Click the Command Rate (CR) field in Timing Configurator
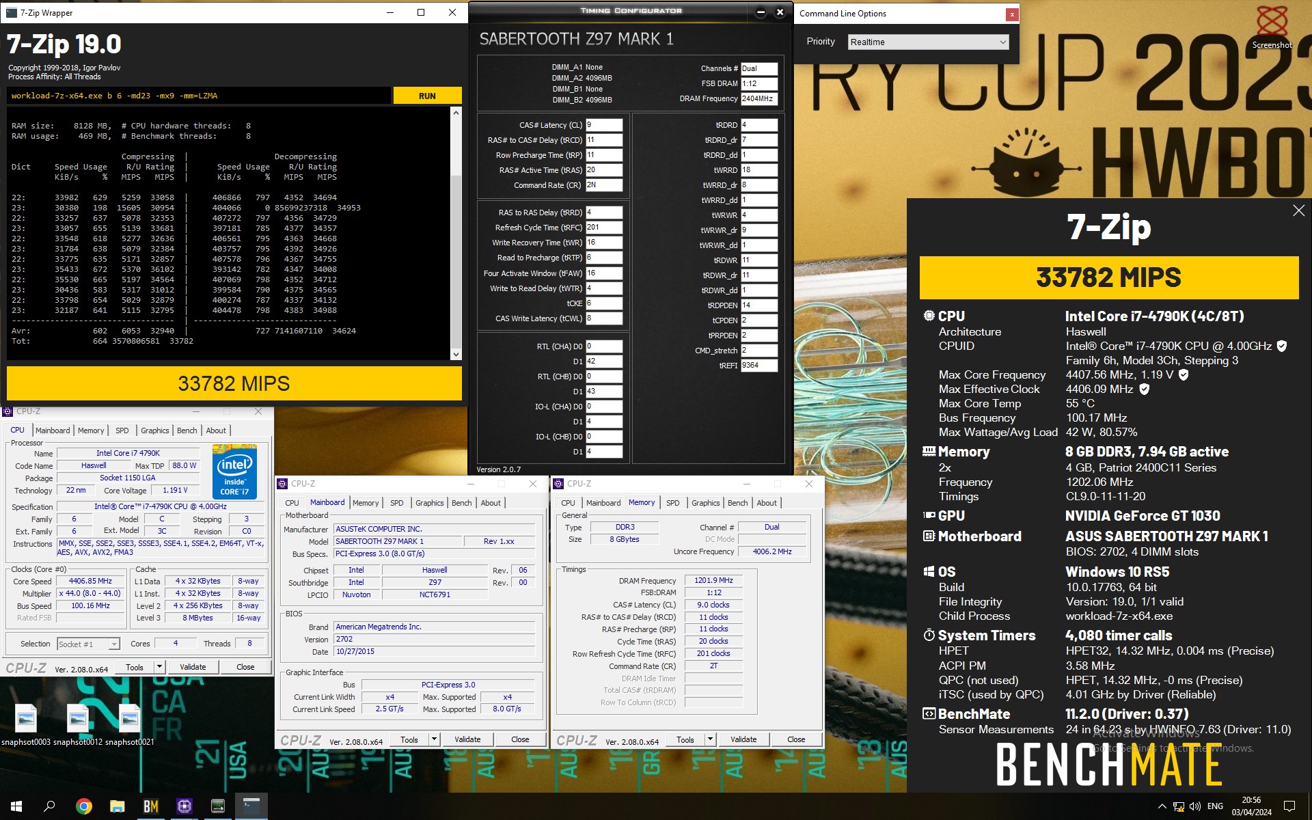The width and height of the screenshot is (1312, 820). click(604, 185)
